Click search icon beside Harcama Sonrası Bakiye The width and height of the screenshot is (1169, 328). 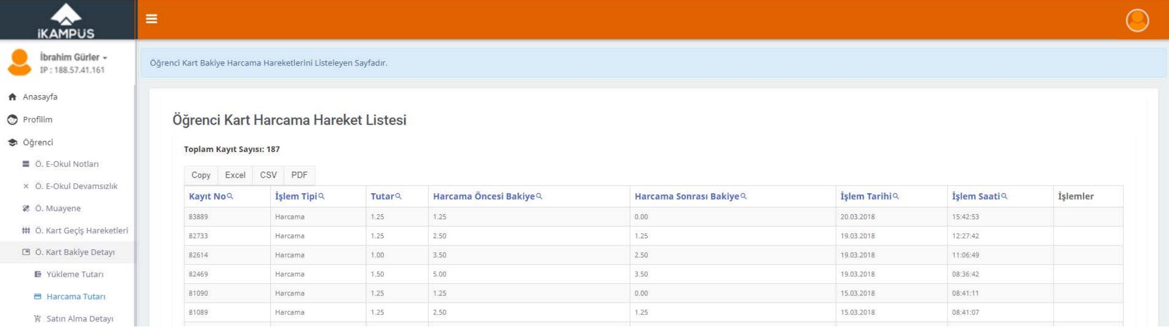[743, 196]
